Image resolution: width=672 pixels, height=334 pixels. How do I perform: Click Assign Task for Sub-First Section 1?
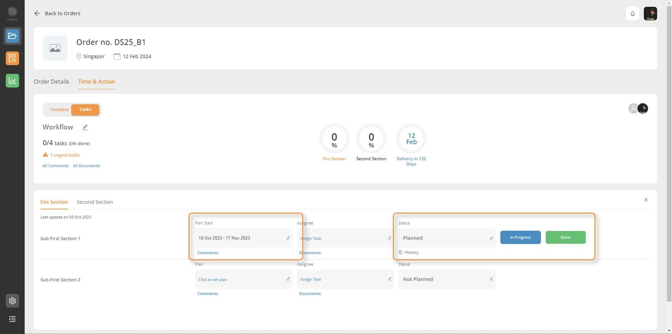[311, 238]
